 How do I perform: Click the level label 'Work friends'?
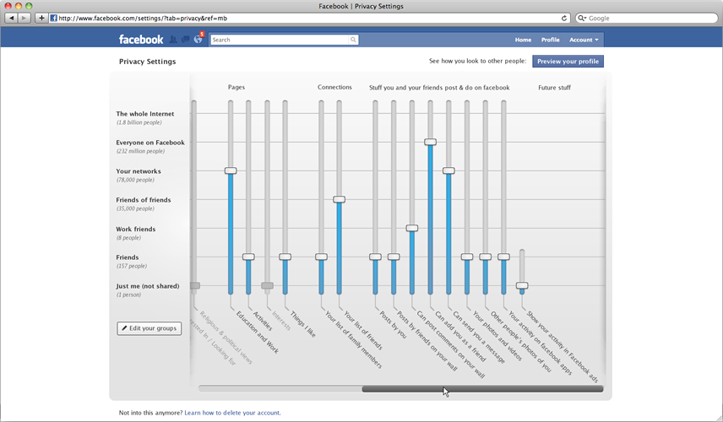click(x=135, y=229)
